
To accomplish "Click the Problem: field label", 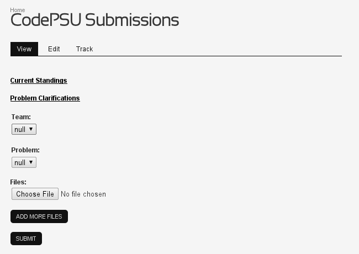I will click(x=25, y=150).
